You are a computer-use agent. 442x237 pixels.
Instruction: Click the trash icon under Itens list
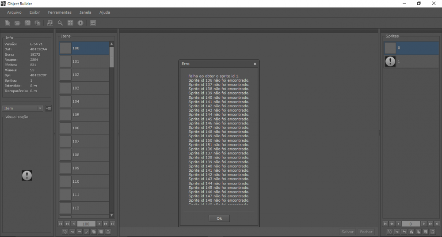108,232
